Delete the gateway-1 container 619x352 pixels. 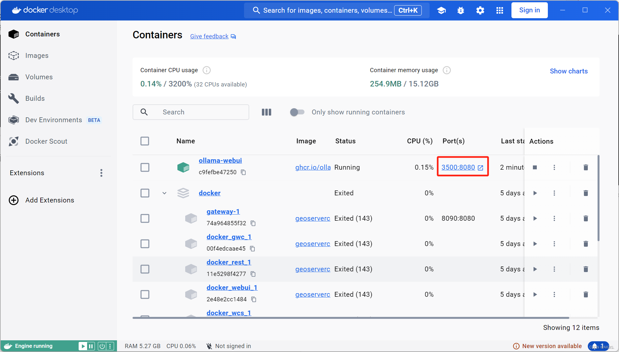pyautogui.click(x=586, y=218)
